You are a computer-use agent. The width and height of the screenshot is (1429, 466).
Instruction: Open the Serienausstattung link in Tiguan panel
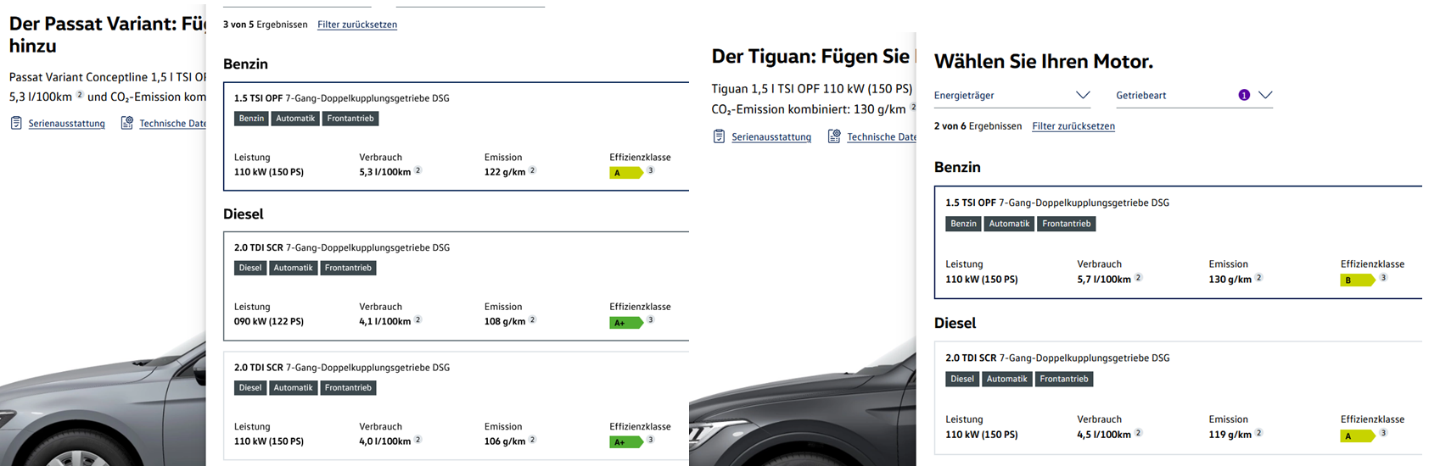click(771, 137)
